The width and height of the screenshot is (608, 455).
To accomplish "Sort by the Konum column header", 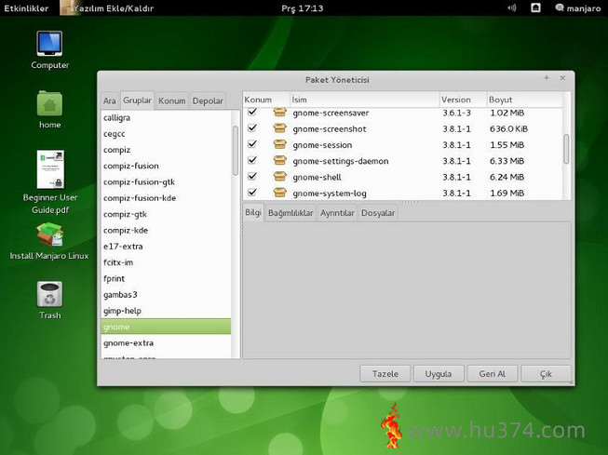I will click(x=266, y=100).
